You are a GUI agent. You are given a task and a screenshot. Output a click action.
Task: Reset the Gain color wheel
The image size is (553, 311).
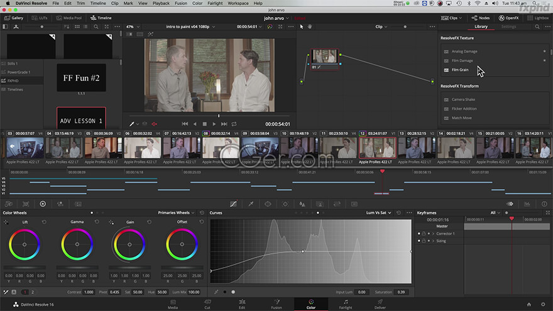(x=149, y=222)
